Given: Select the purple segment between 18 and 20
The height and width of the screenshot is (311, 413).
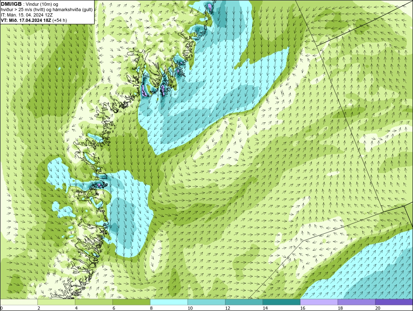Looking at the screenshot, I should point(357,302).
